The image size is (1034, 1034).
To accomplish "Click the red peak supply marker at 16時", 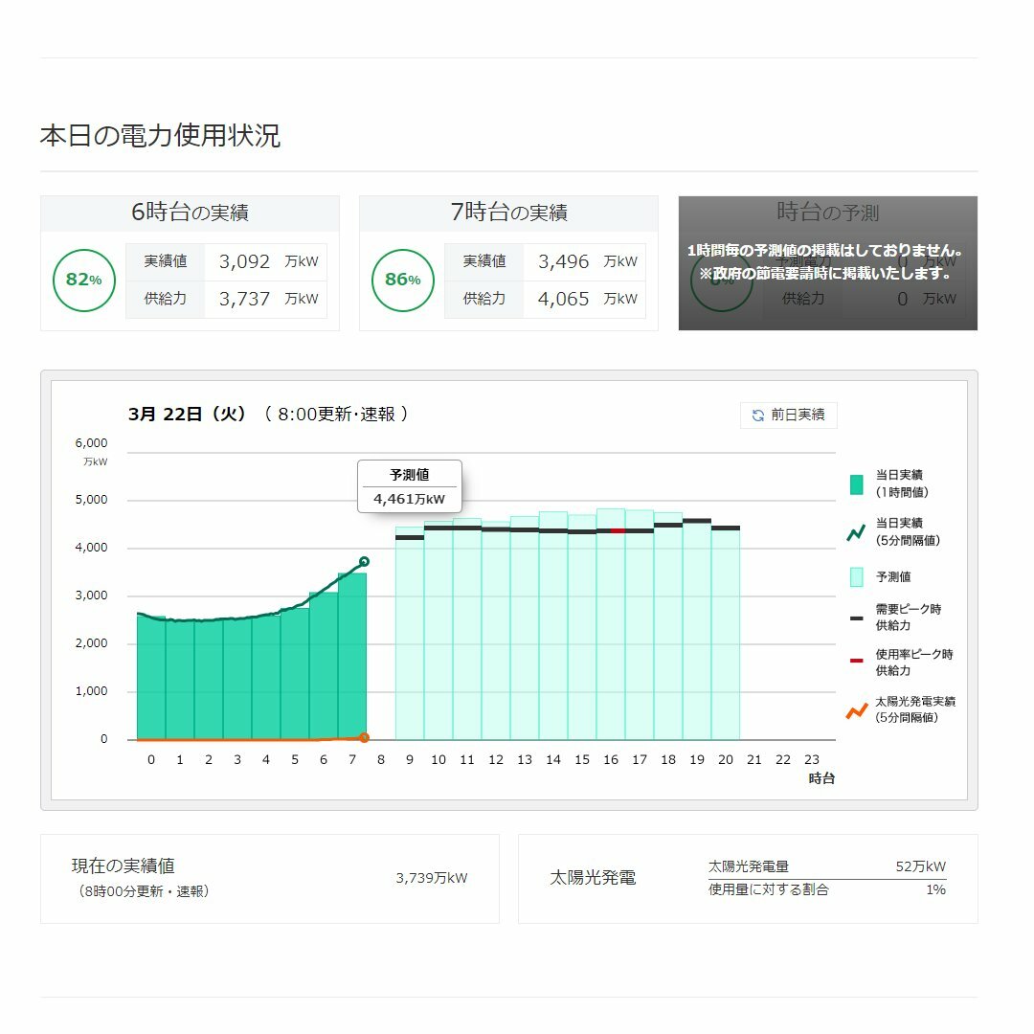I will (x=617, y=530).
